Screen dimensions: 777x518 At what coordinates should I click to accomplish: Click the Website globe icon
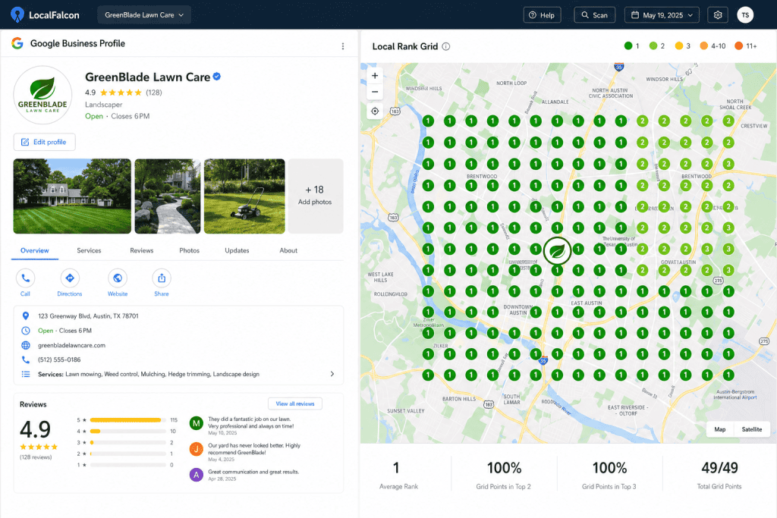tap(118, 278)
